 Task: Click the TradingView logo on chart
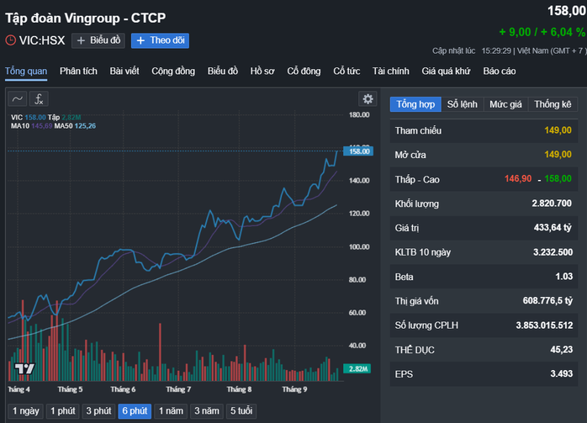(x=24, y=368)
